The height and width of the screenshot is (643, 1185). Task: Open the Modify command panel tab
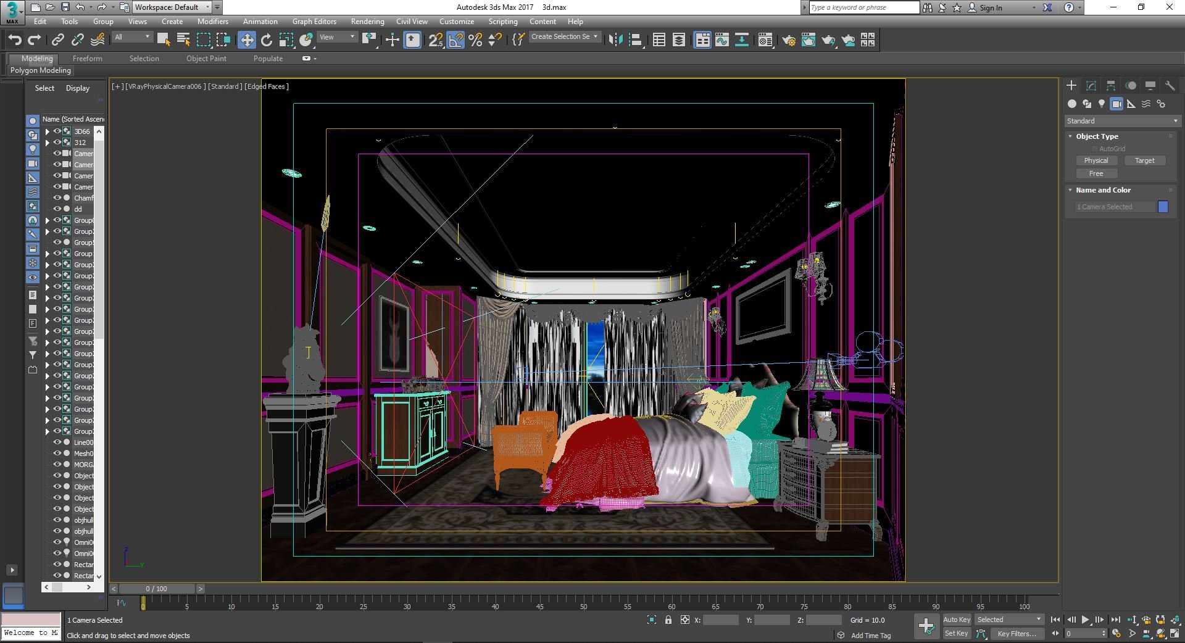(x=1091, y=85)
